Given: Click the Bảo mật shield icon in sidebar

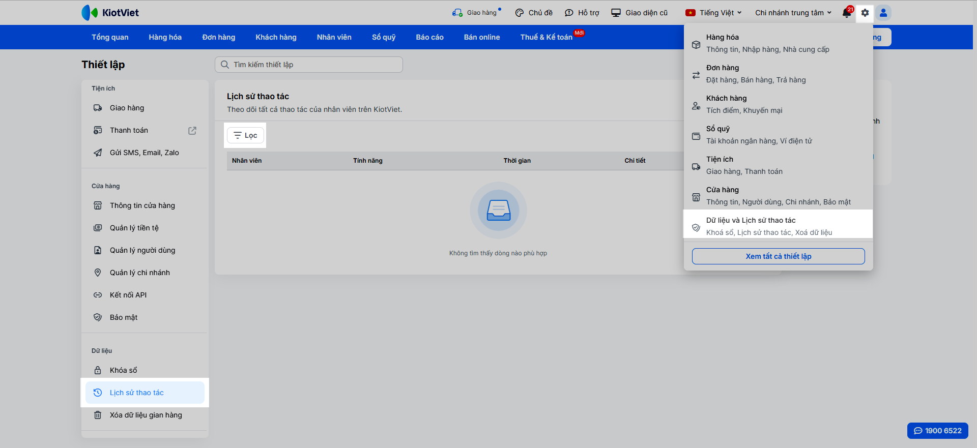Looking at the screenshot, I should [x=98, y=317].
